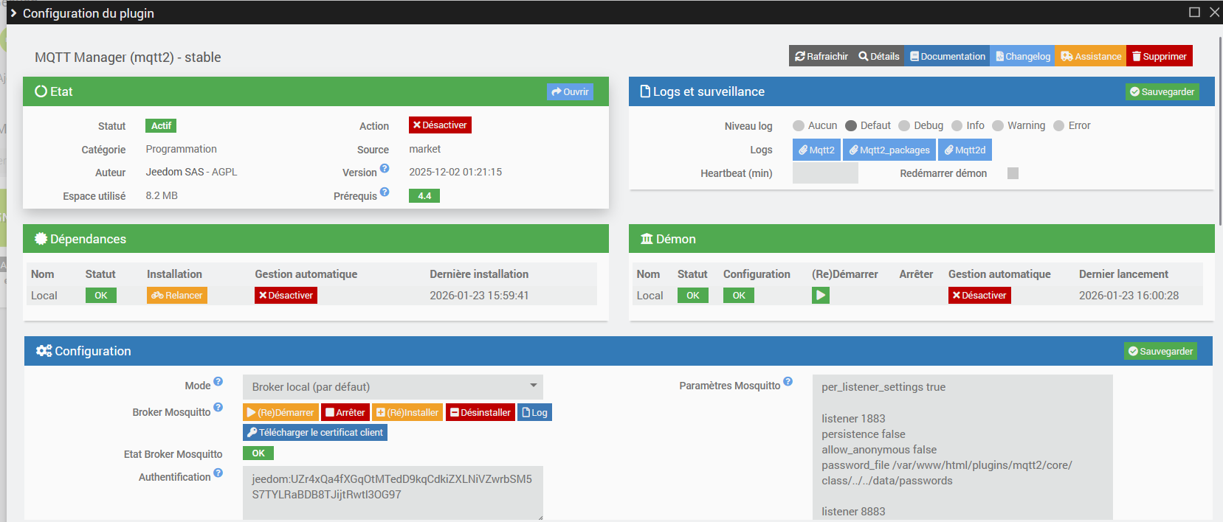Image resolution: width=1223 pixels, height=522 pixels.
Task: Click the help icon next to Authentification
Action: [x=218, y=473]
